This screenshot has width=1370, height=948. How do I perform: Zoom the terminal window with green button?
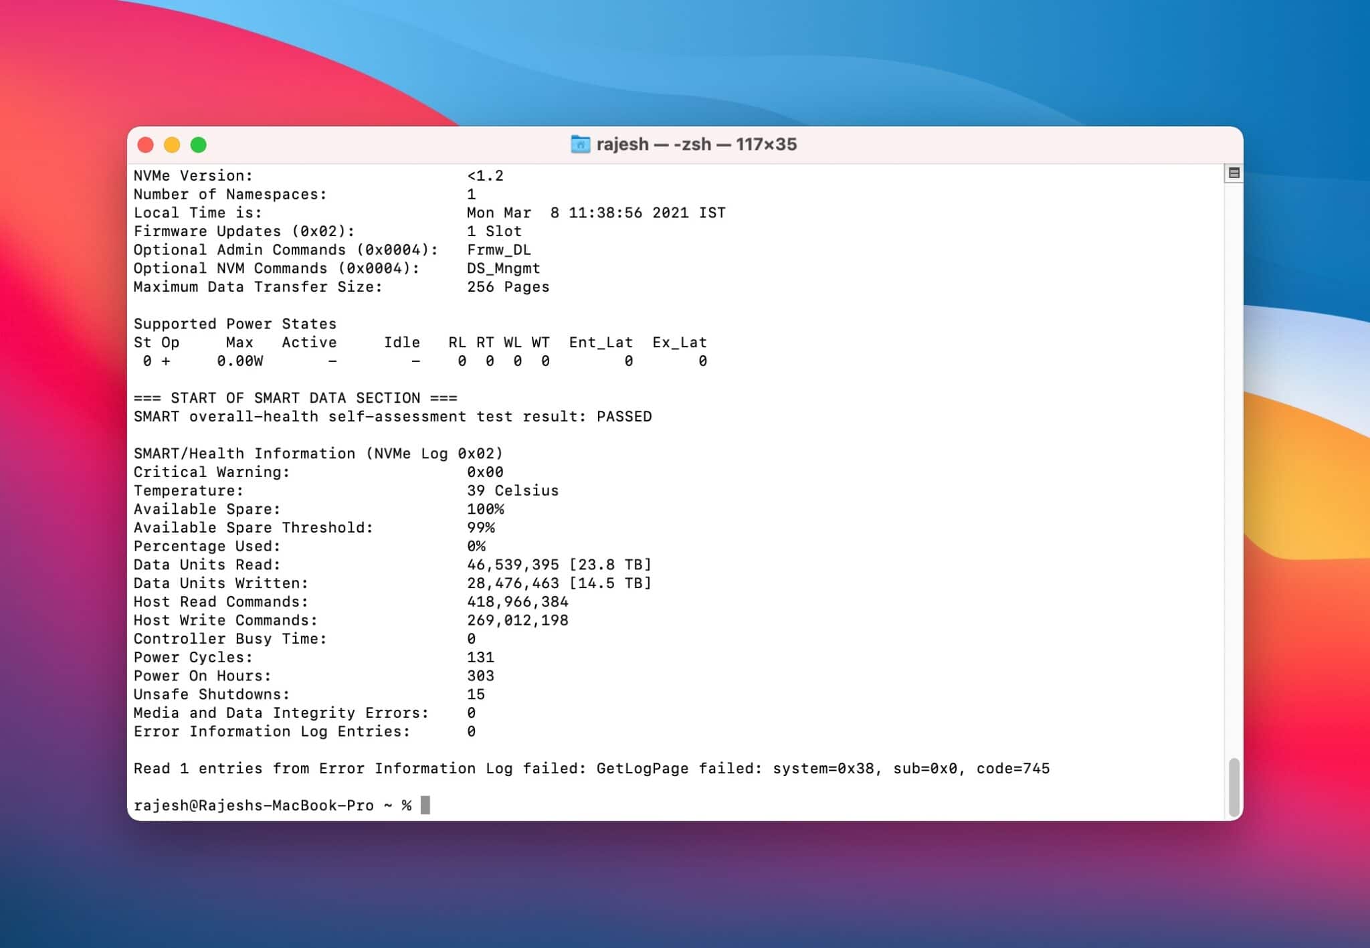tap(199, 145)
